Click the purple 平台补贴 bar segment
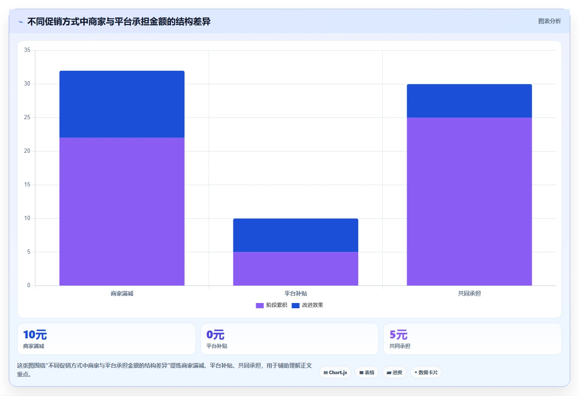Screen dimensions: 579x396 click(295, 269)
